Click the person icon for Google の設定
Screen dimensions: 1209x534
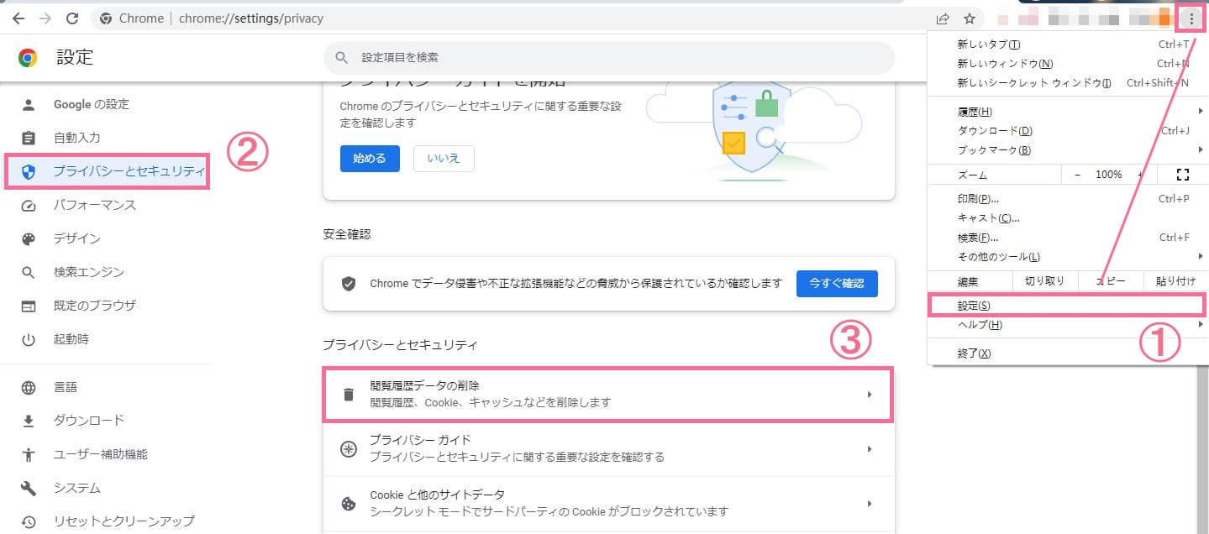point(29,105)
